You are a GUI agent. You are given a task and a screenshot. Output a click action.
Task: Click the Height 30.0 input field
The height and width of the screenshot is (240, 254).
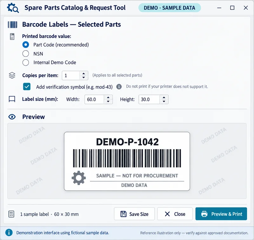point(149,99)
